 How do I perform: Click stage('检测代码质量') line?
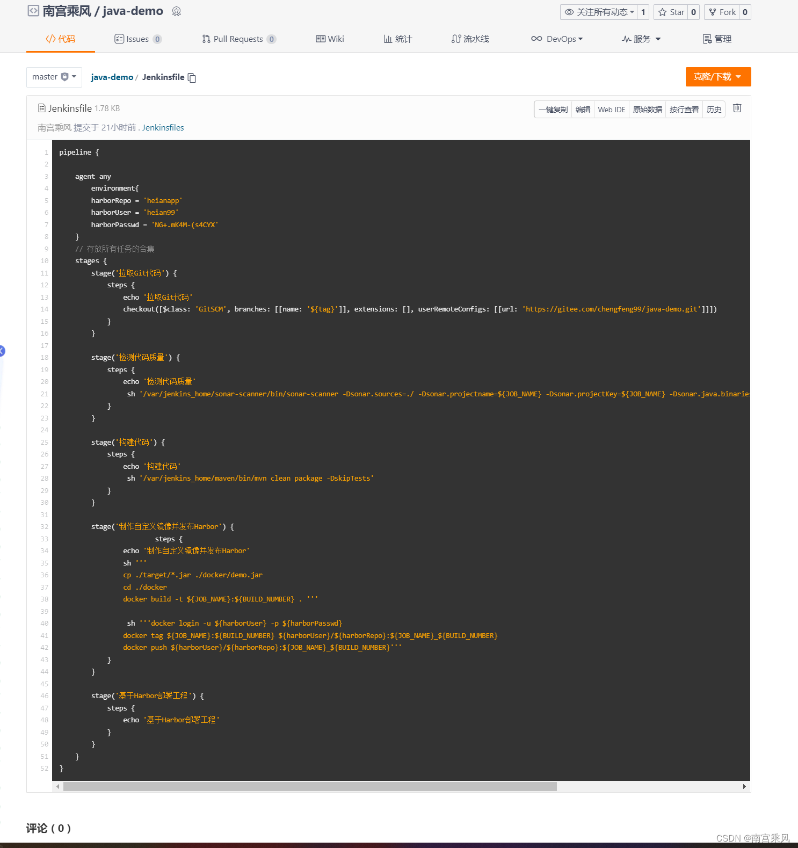[x=136, y=358]
